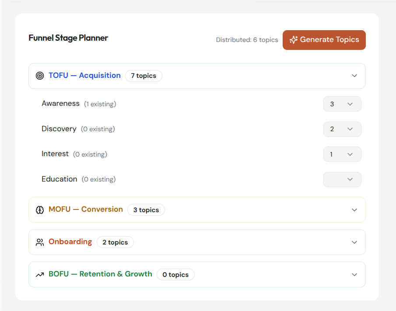This screenshot has width=396, height=311.
Task: Click the people icon beside Onboarding
Action: [x=40, y=242]
